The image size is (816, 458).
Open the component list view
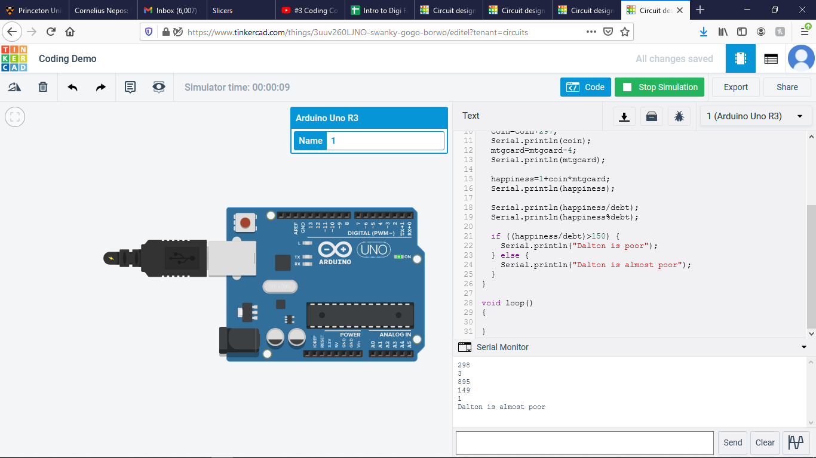coord(771,58)
